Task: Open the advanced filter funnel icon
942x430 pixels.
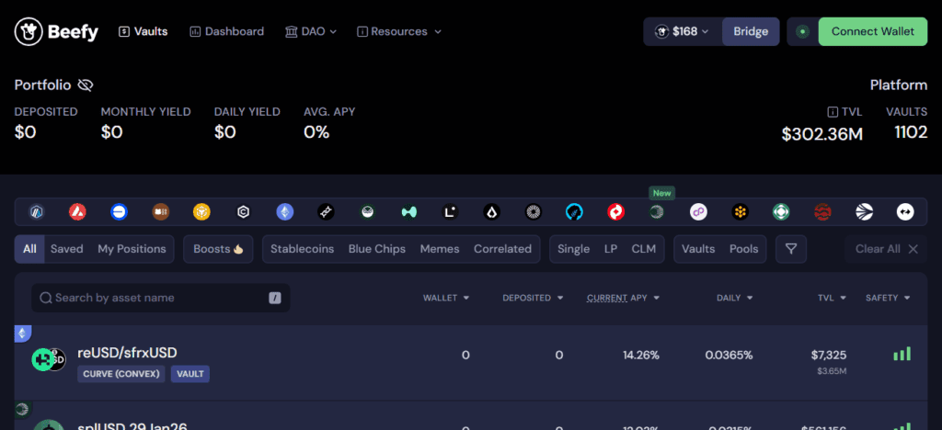Action: coord(790,249)
